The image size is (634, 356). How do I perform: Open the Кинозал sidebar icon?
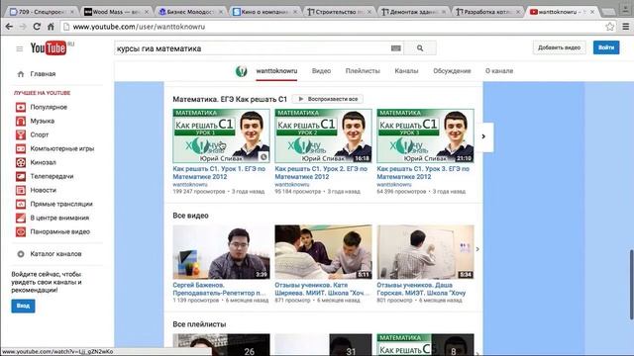(x=21, y=162)
